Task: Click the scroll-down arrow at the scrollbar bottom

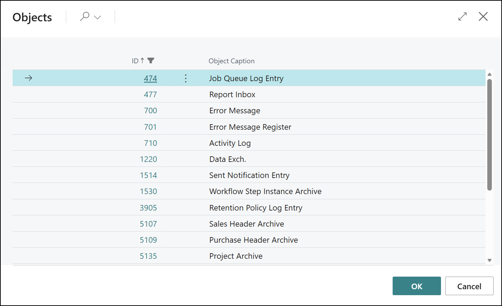Action: pos(490,260)
